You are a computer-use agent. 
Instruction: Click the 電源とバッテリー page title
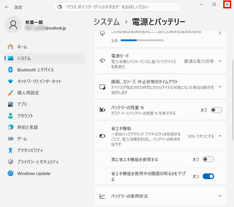[159, 22]
